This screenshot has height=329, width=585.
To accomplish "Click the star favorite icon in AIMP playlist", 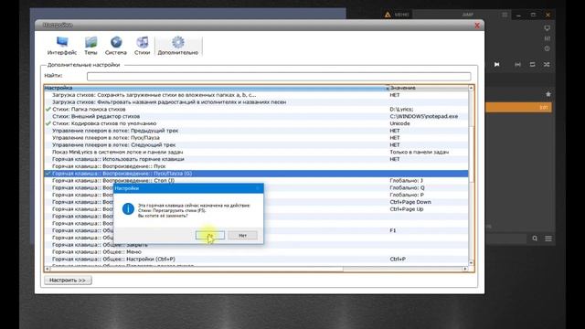I will click(548, 94).
